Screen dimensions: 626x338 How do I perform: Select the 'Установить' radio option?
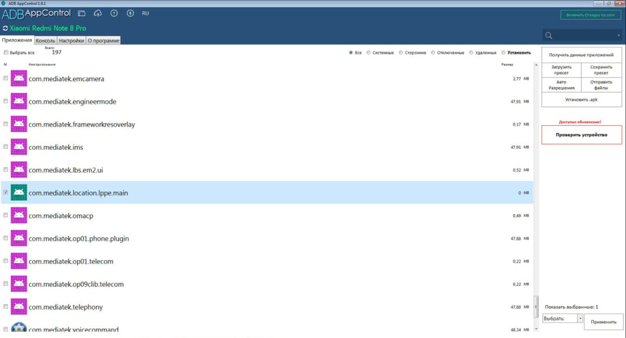click(x=503, y=53)
